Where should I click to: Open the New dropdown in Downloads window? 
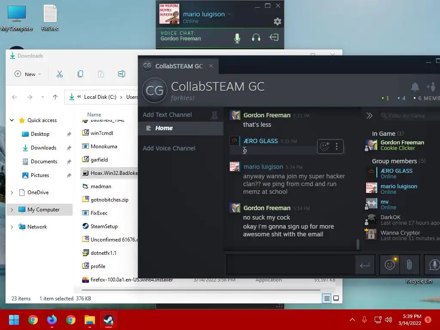(28, 74)
